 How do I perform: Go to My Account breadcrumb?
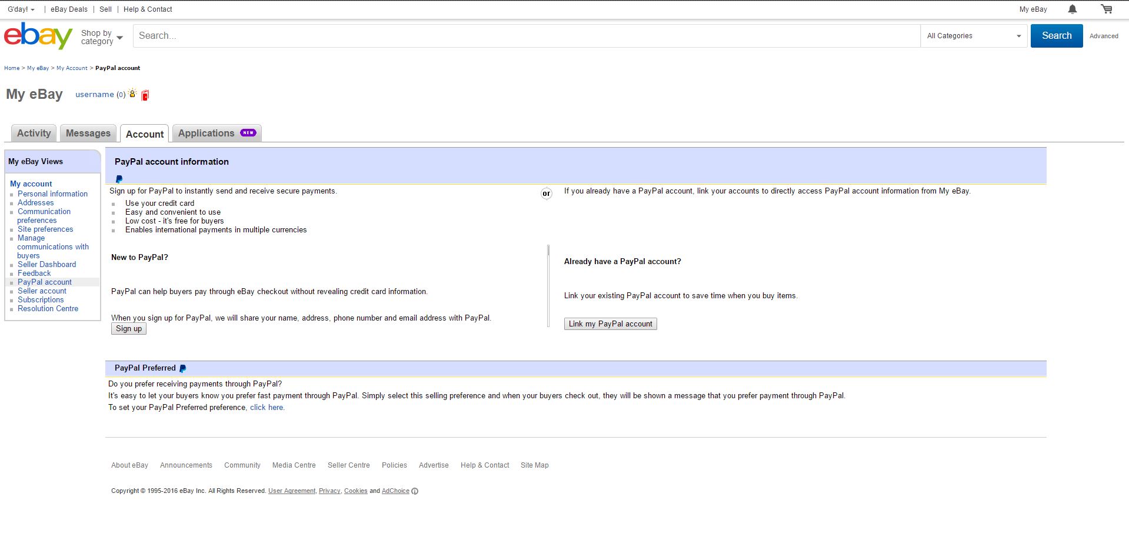coord(72,68)
